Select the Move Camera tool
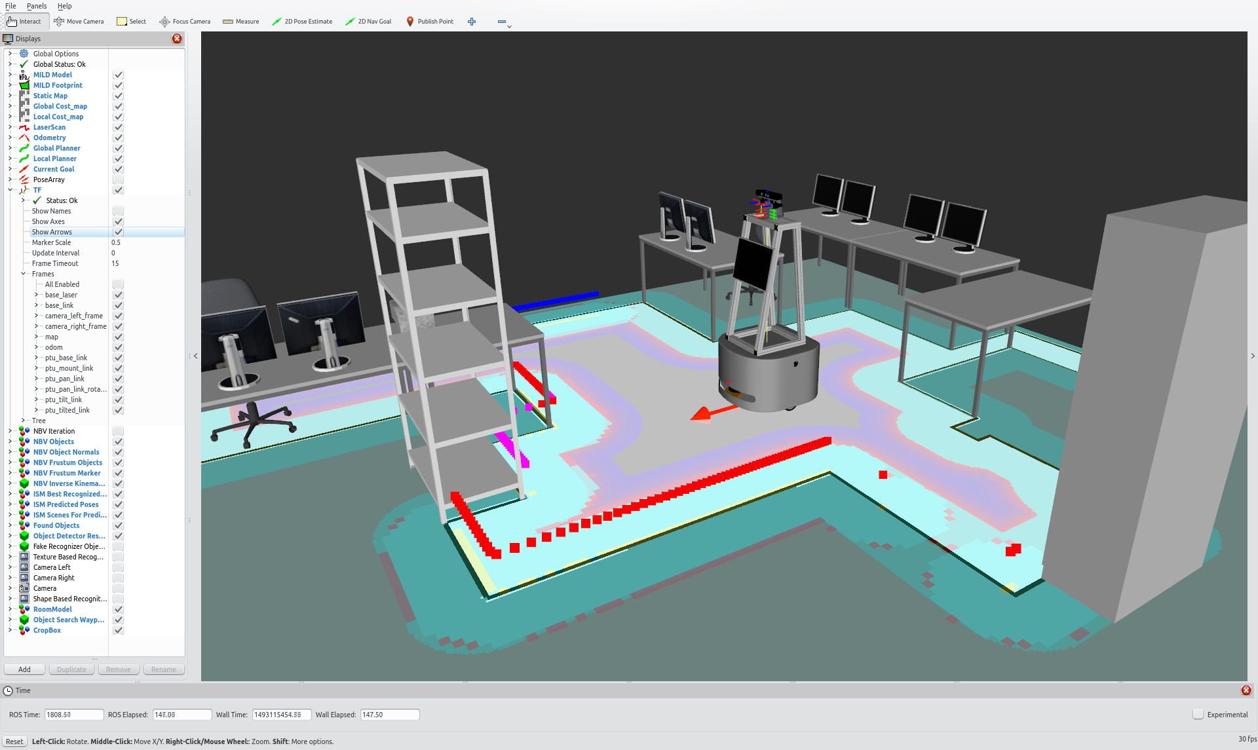The image size is (1258, 750). (79, 22)
